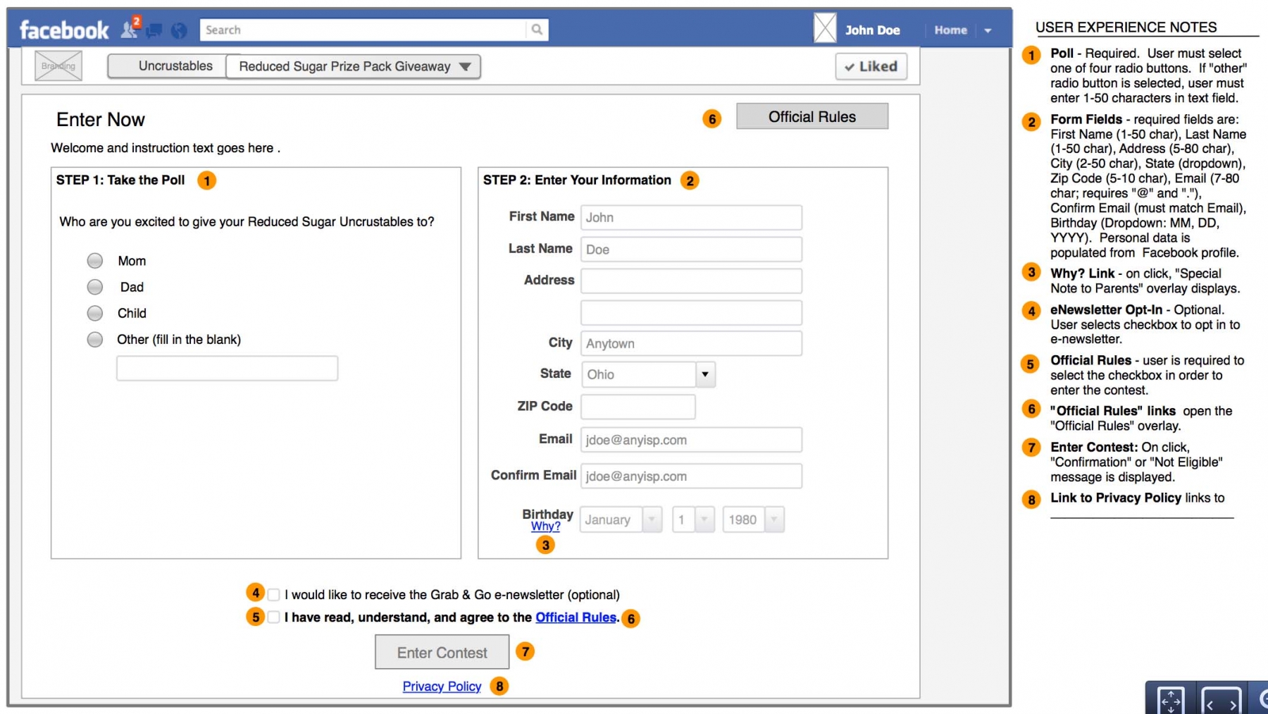Click STEP 1: Take the Poll heading

[x=120, y=180]
